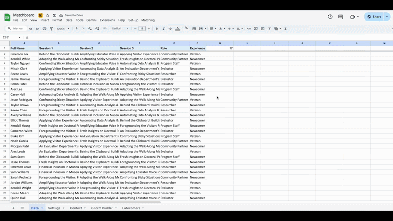Open Calibri font dropdown

coord(120,28)
